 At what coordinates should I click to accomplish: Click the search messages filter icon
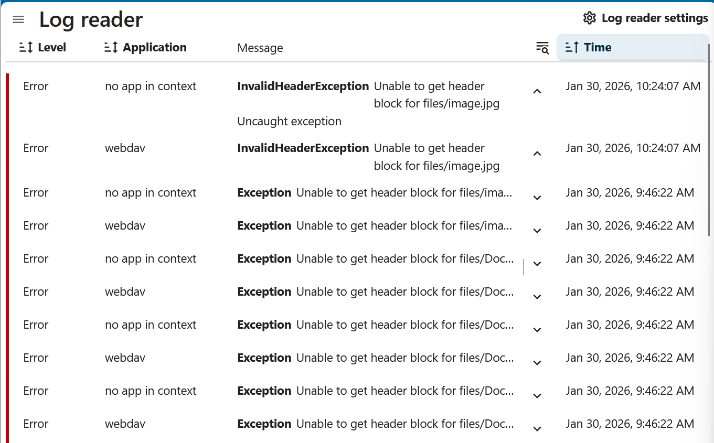pyautogui.click(x=542, y=48)
